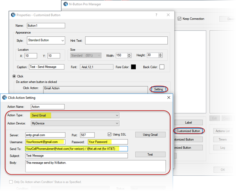Increase Width value with the up arrow
The image size is (236, 191).
click(129, 54)
